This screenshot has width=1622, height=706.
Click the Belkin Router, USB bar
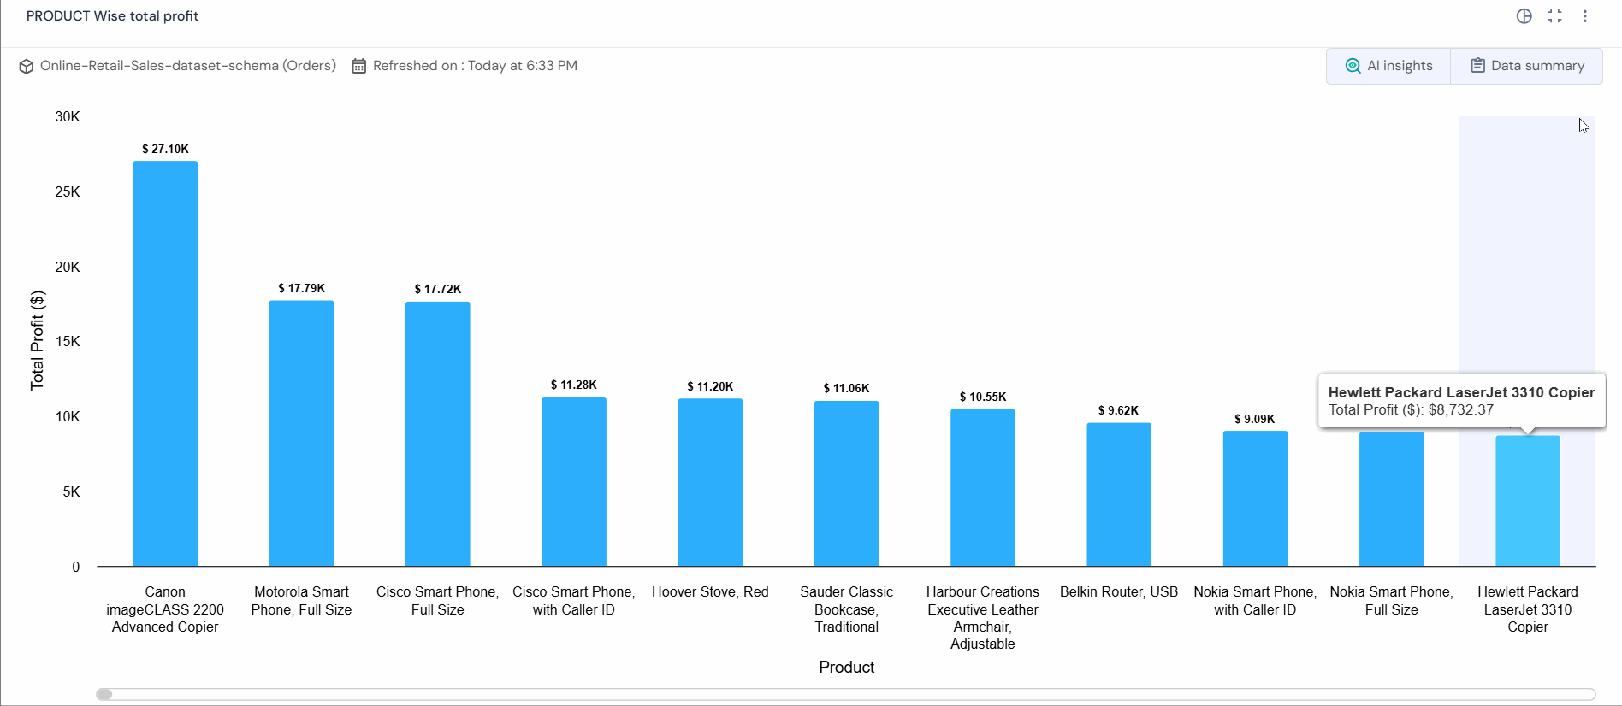click(1119, 495)
